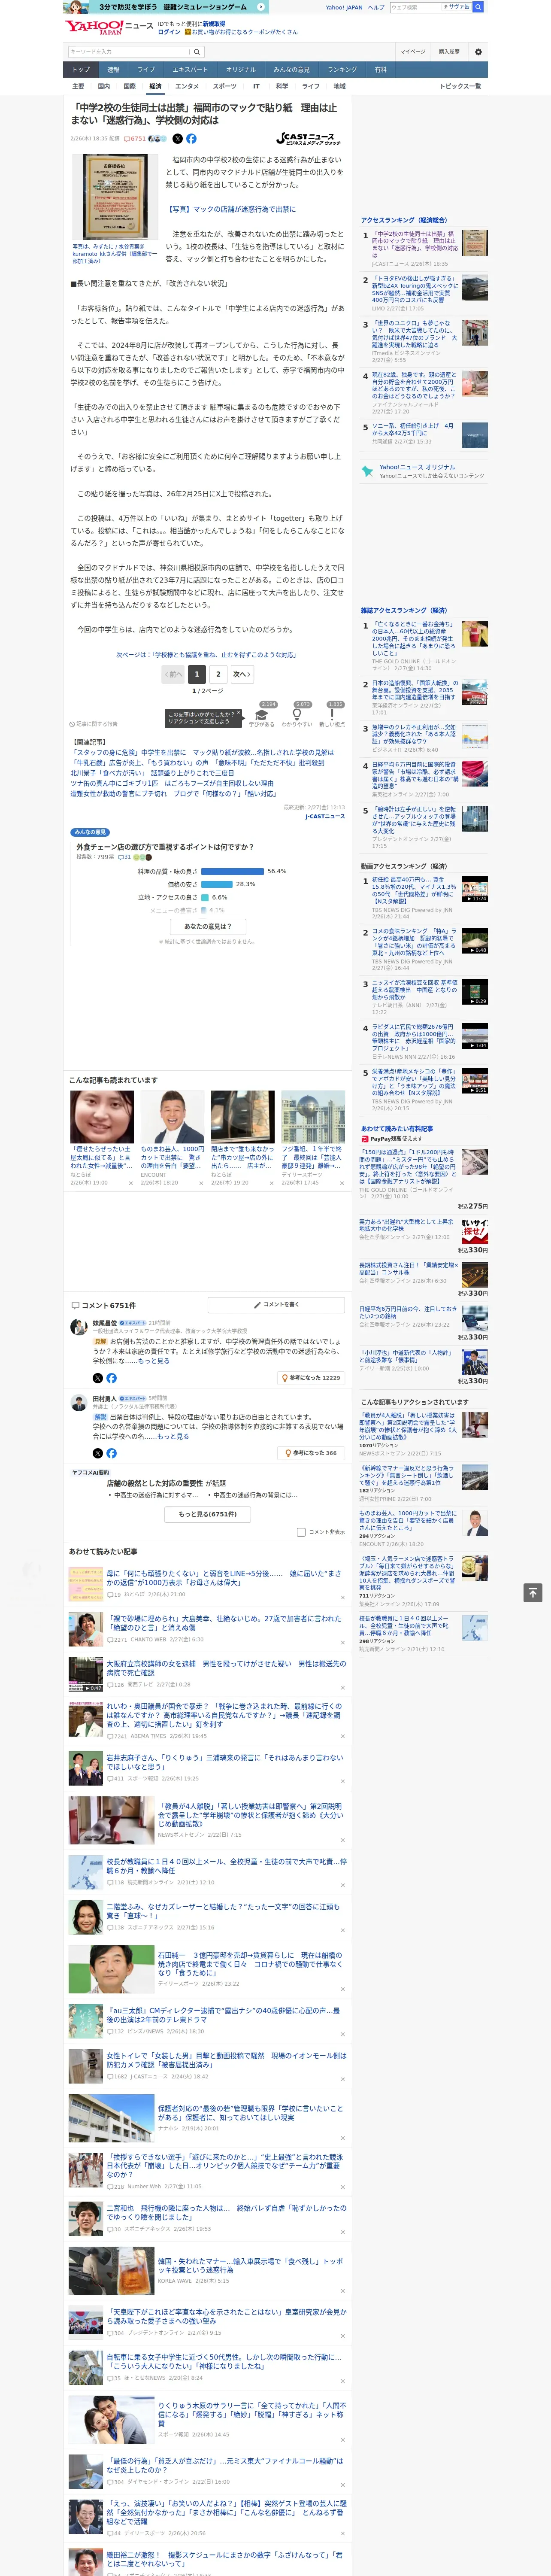Click the keyword search input field
The image size is (551, 2576).
coord(129,51)
